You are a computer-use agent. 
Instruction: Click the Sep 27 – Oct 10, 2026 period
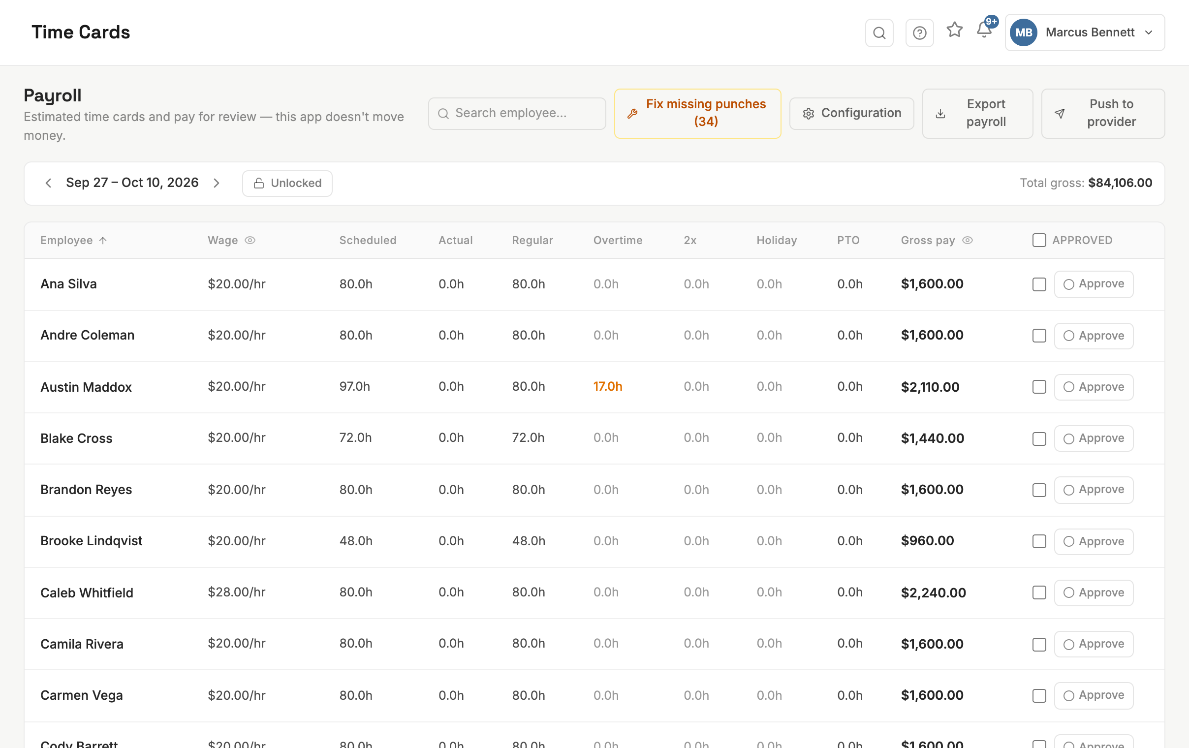(132, 183)
